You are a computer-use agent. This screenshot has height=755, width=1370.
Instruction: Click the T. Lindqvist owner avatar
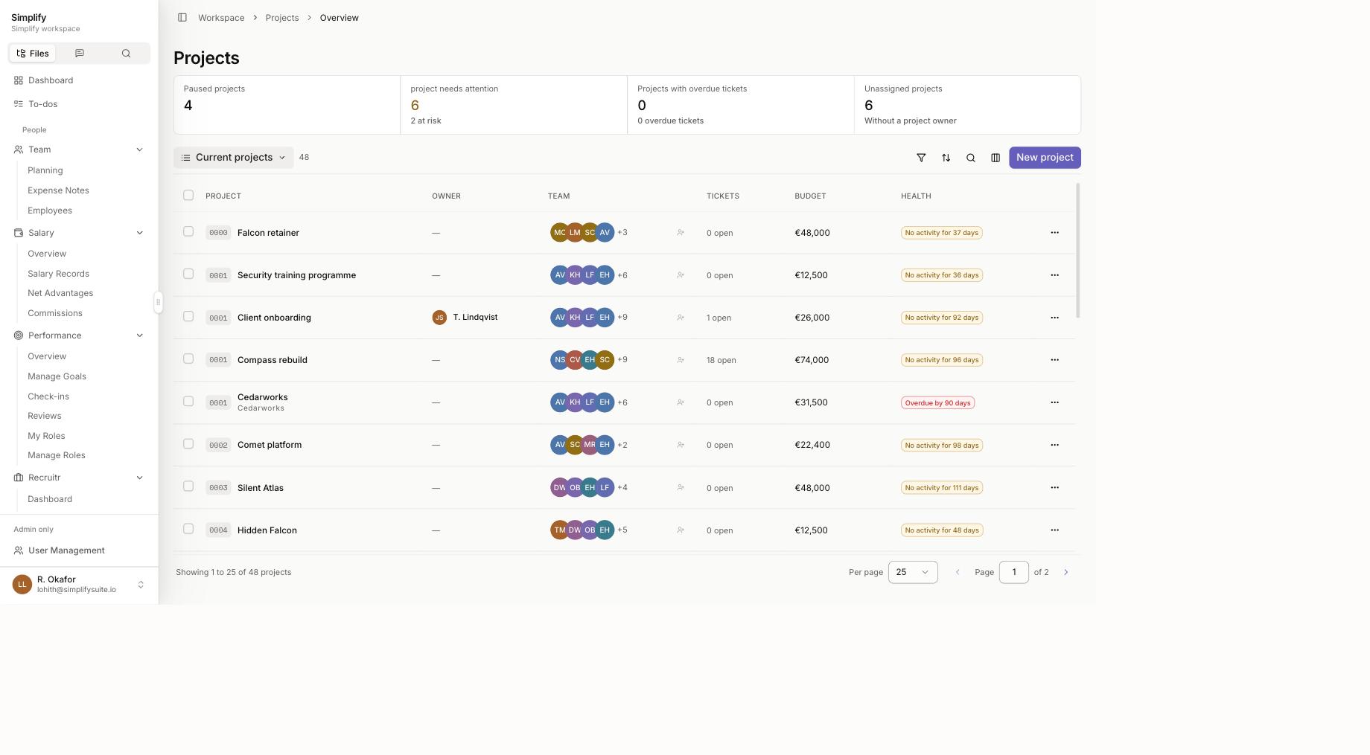click(x=439, y=318)
